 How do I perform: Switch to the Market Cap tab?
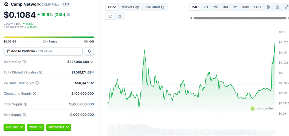pos(130,7)
